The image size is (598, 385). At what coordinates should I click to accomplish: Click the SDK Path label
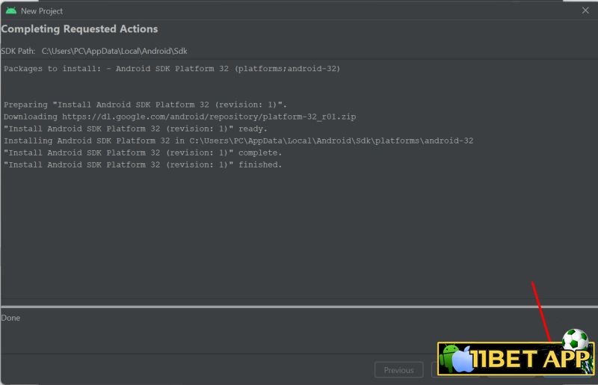18,51
